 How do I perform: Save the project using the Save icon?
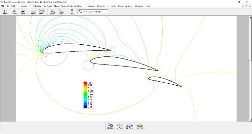tap(23, 12)
